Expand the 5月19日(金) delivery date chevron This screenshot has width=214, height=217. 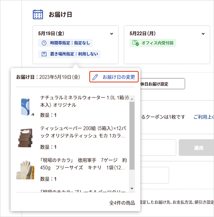click(x=111, y=33)
